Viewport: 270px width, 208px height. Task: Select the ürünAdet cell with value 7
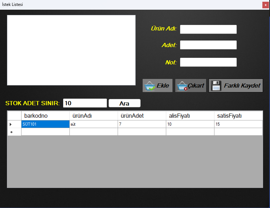[x=142, y=124]
